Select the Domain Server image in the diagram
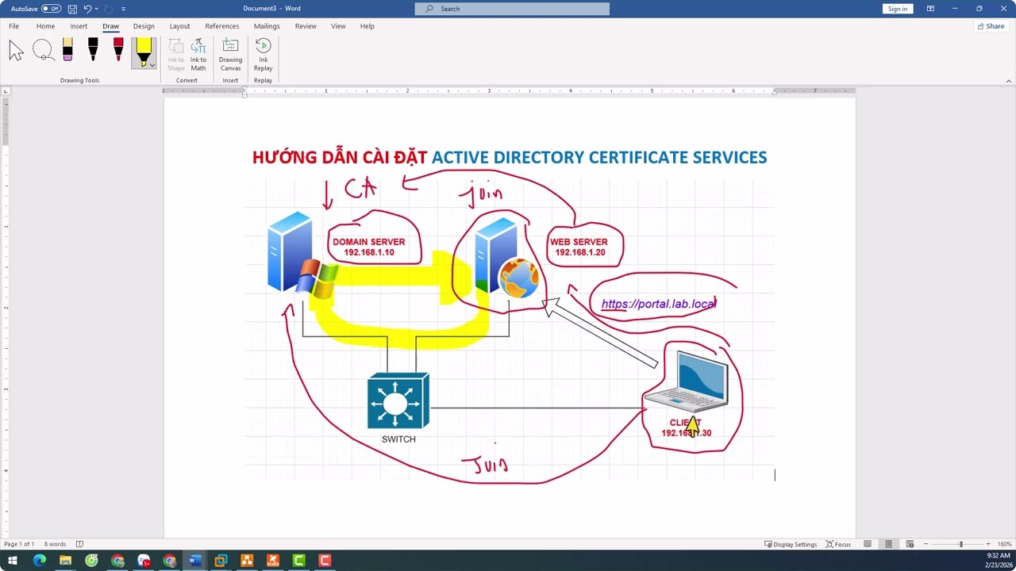 pos(302,254)
